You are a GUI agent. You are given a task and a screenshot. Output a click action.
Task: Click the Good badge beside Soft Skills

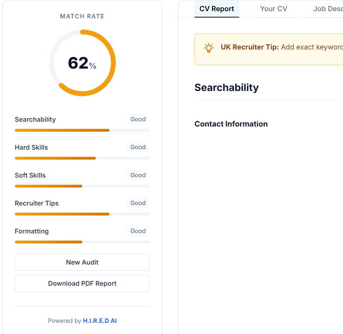[138, 175]
